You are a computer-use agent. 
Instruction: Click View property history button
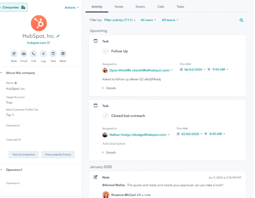point(58,154)
